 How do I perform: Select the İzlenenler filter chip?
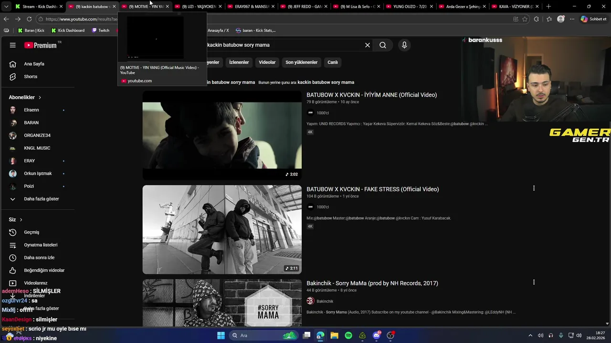tap(239, 62)
